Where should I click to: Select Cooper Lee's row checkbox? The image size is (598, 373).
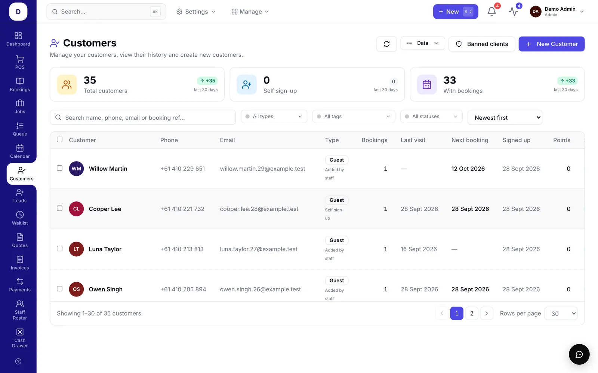[59, 209]
